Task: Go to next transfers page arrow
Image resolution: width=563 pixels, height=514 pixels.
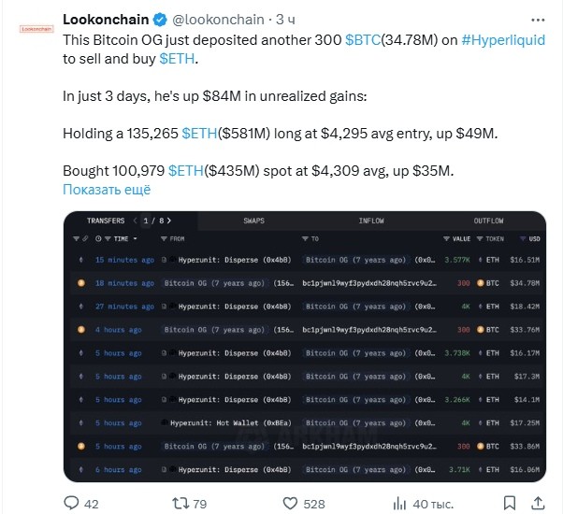Action: [167, 221]
